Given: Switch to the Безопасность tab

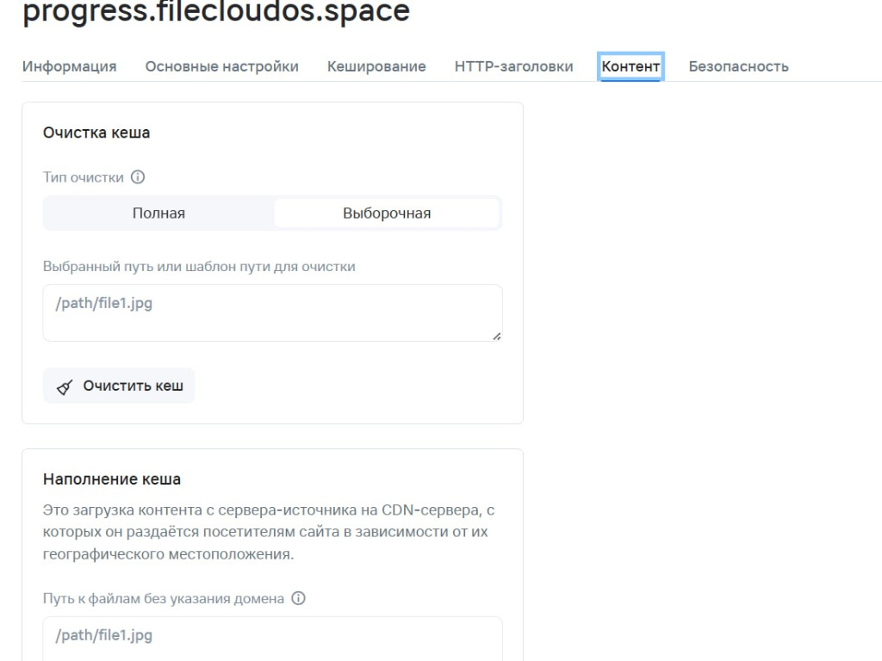Looking at the screenshot, I should [x=738, y=66].
